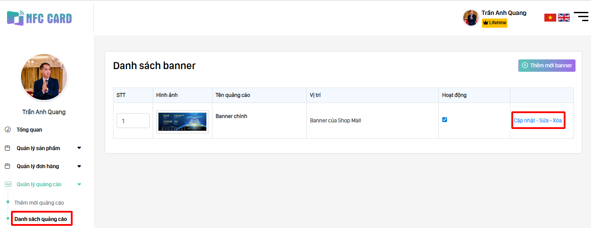Open the hamburger menu
The height and width of the screenshot is (228, 591).
[581, 17]
